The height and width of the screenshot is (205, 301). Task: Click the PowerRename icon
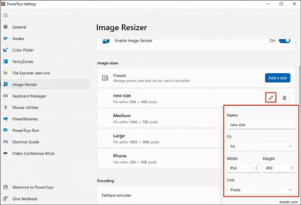[x=6, y=119]
